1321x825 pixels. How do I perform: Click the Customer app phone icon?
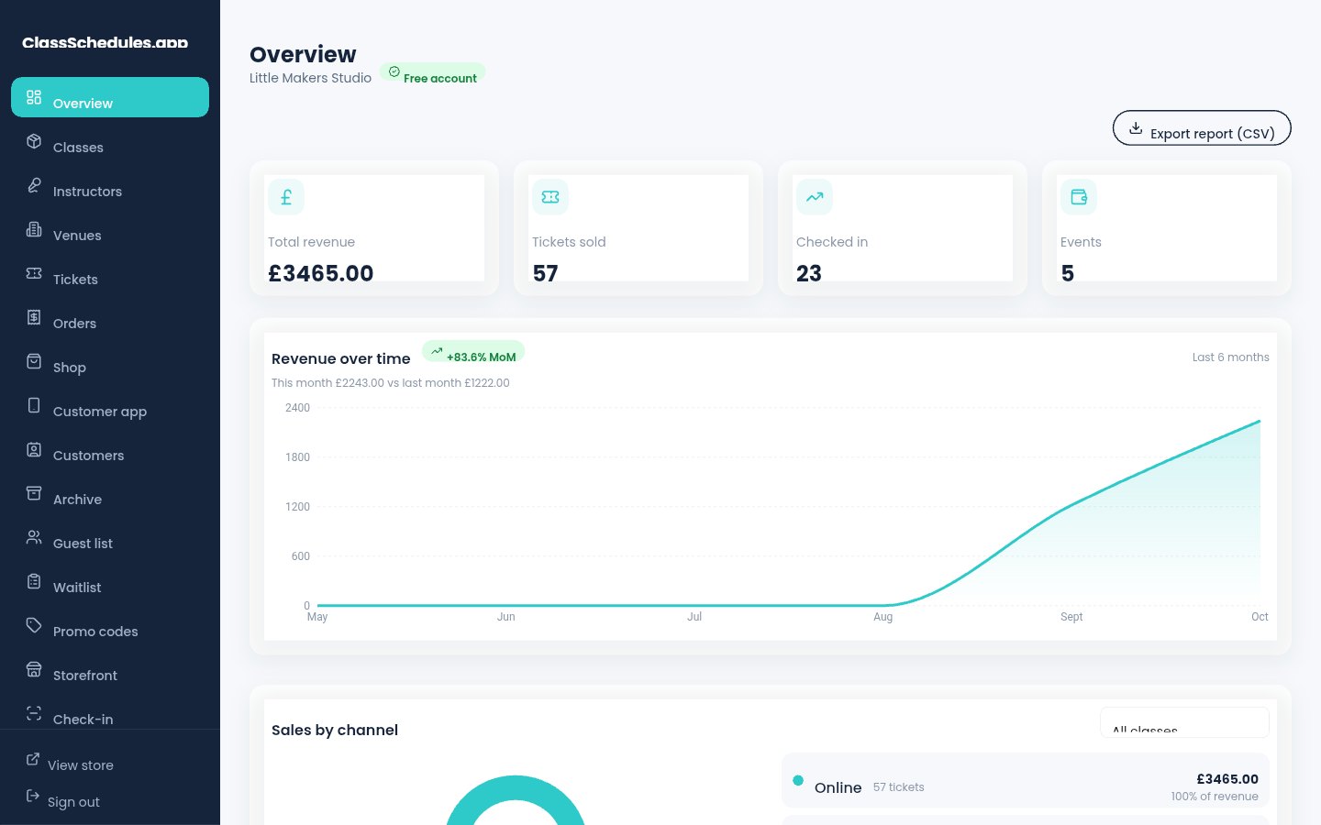click(x=34, y=405)
